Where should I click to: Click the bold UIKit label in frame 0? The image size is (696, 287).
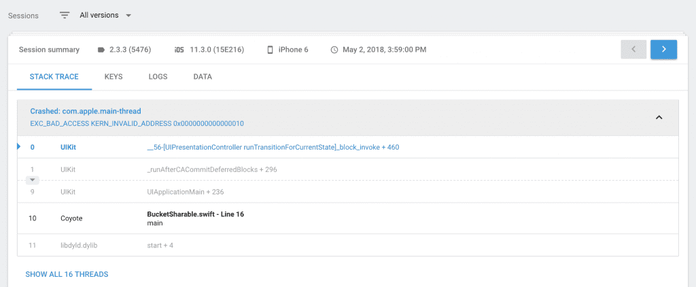69,147
